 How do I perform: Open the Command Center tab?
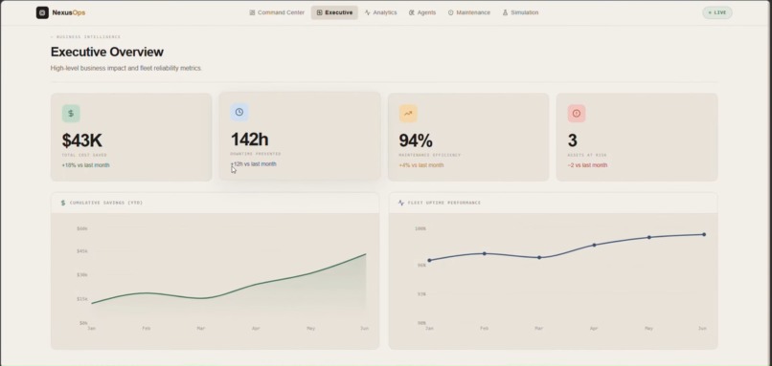click(x=277, y=12)
